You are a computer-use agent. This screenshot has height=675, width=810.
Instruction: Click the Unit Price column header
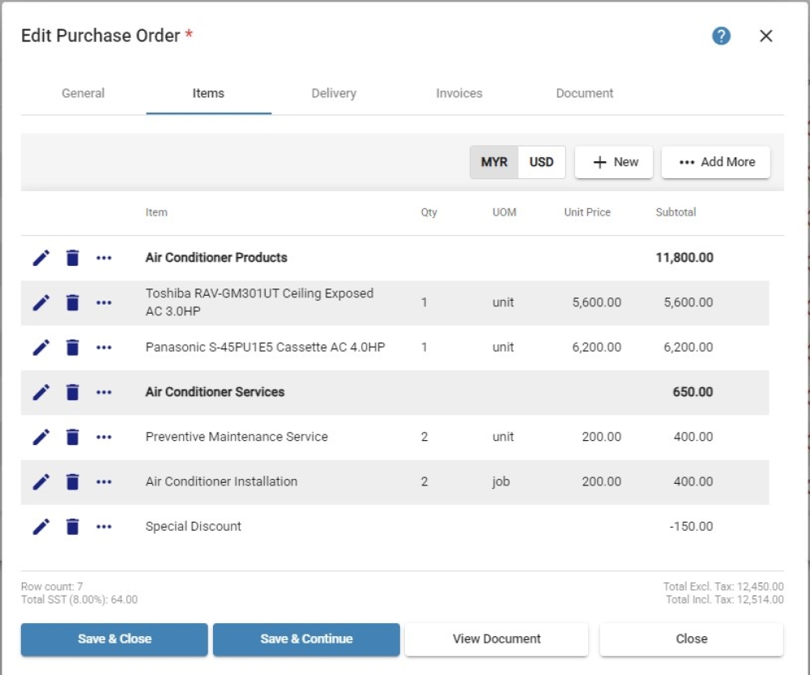point(587,212)
